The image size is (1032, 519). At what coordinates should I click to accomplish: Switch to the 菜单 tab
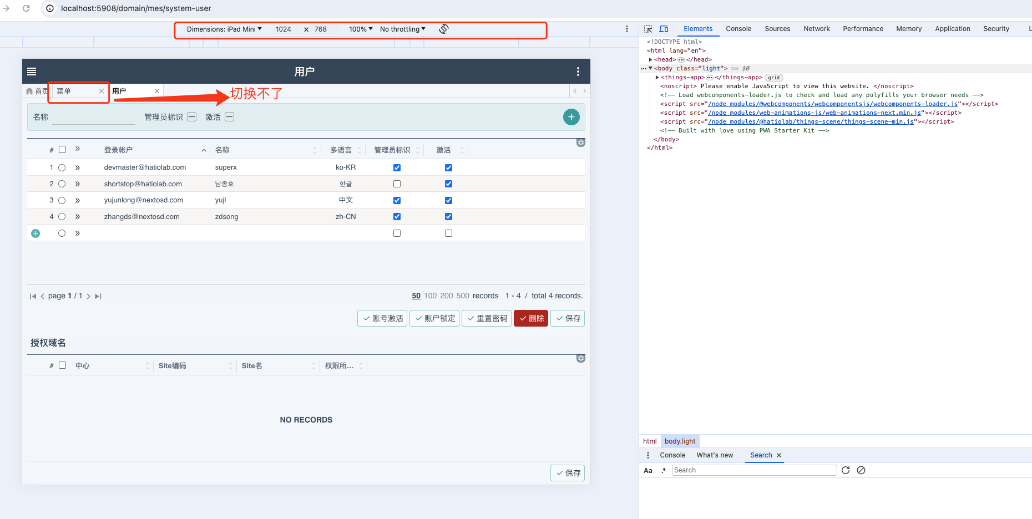tap(64, 91)
